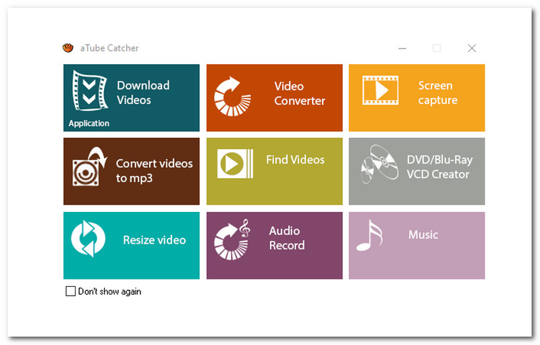The width and height of the screenshot is (540, 345).
Task: Click the aTube Catcher app logo icon
Action: pyautogui.click(x=68, y=48)
